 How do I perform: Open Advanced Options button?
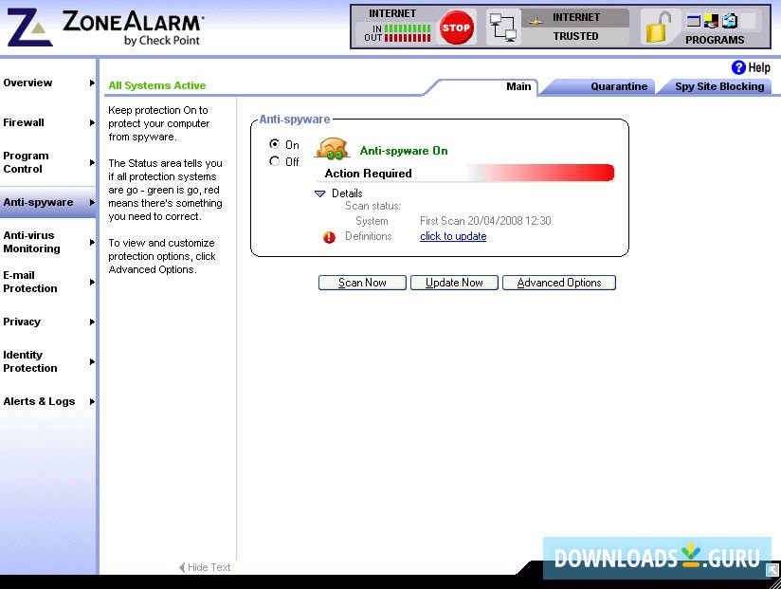pyautogui.click(x=559, y=283)
